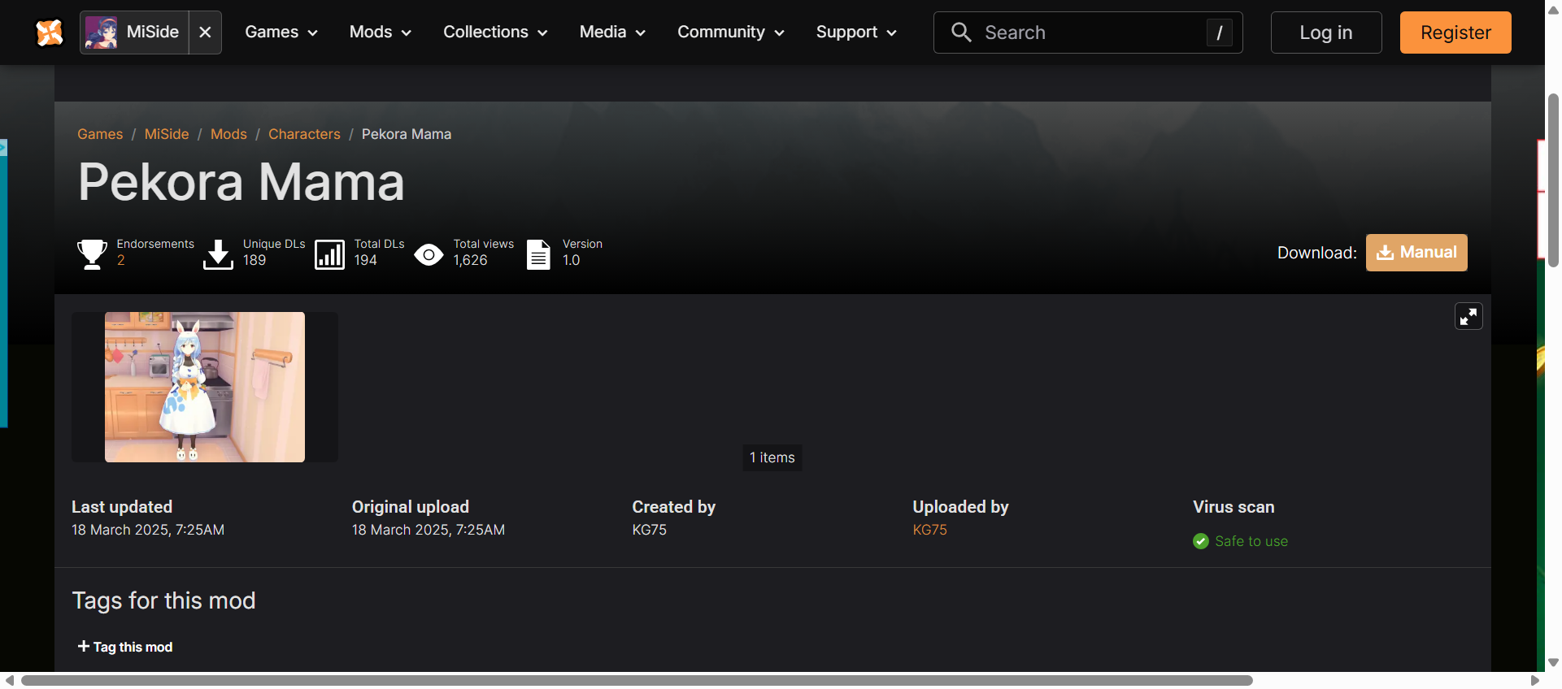
Task: Click the Total DLs bar chart icon
Action: pos(329,254)
